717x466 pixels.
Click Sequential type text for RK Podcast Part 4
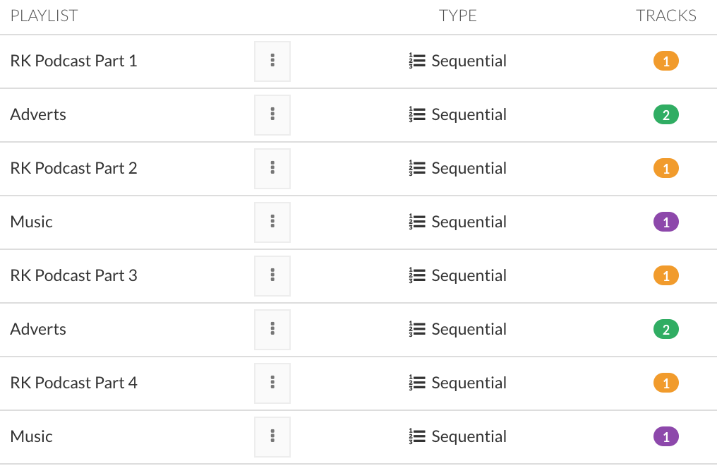(x=469, y=383)
